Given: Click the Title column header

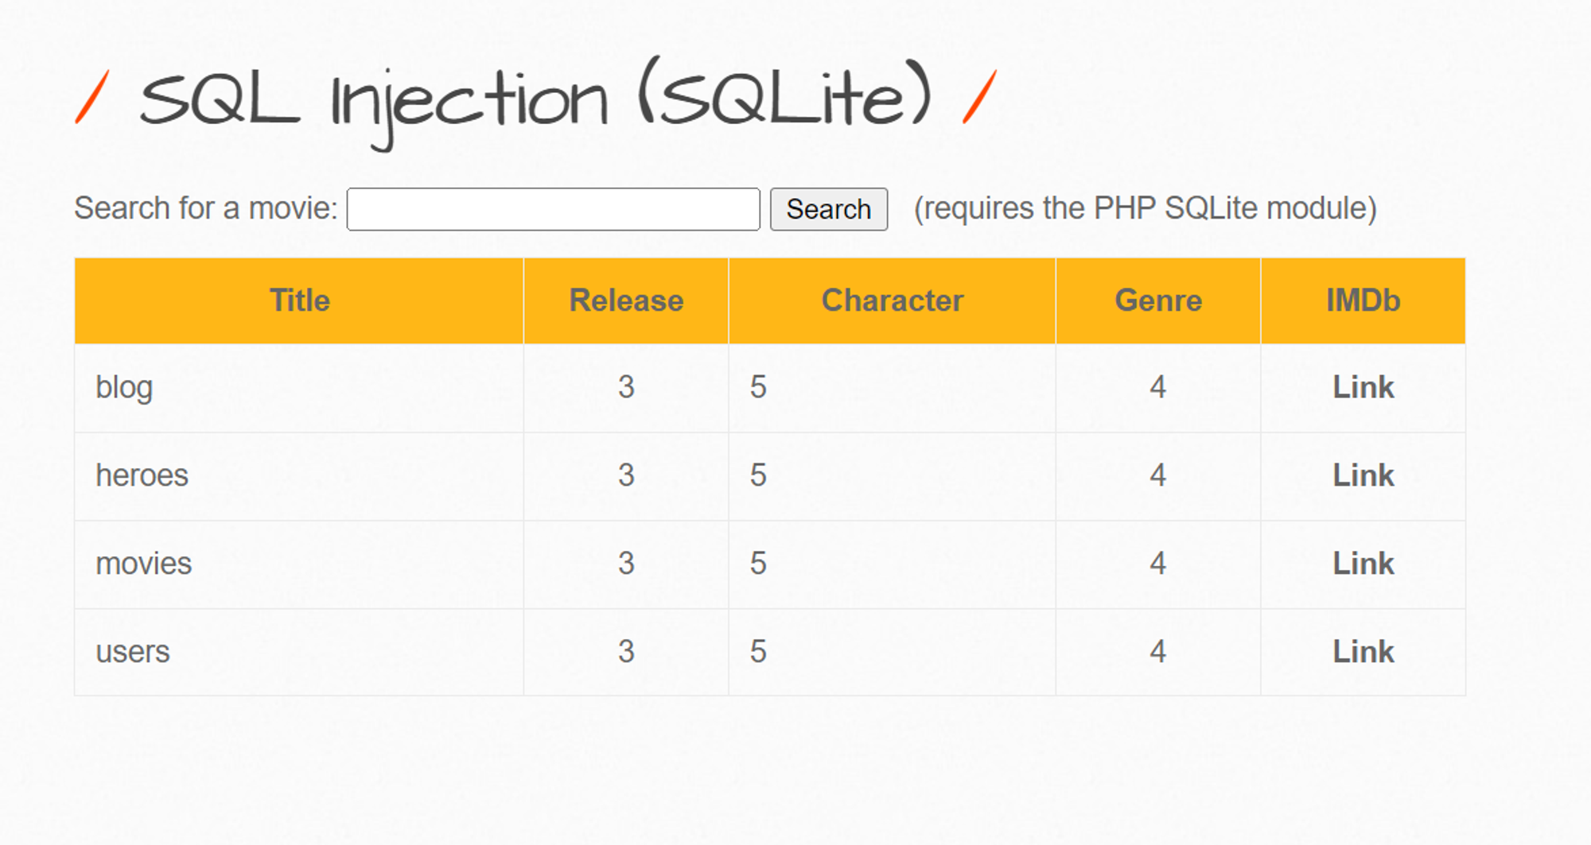Looking at the screenshot, I should pos(299,300).
